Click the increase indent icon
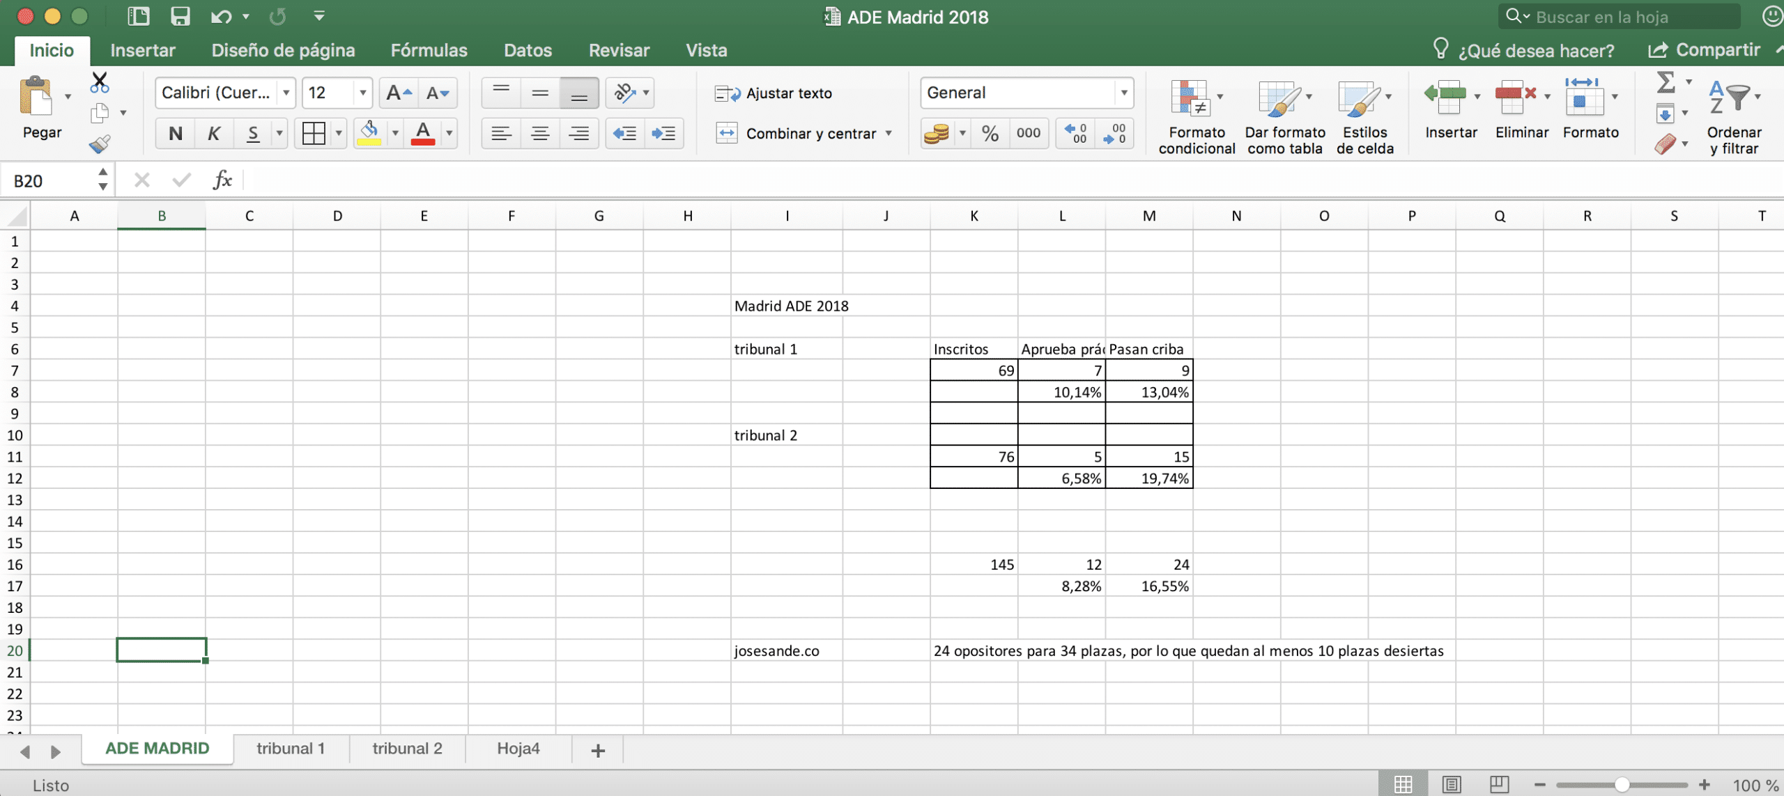1784x796 pixels. (663, 132)
